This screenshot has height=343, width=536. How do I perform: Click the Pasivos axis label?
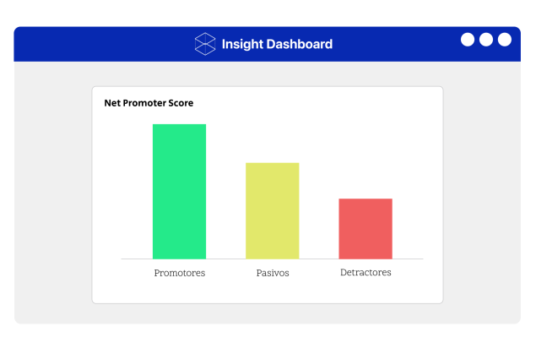pos(272,273)
